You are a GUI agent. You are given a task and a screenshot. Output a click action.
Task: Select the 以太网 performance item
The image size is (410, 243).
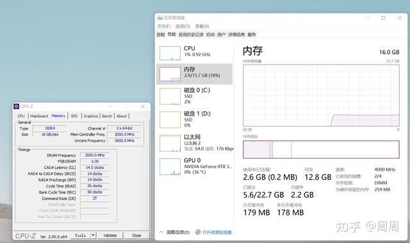pos(194,143)
